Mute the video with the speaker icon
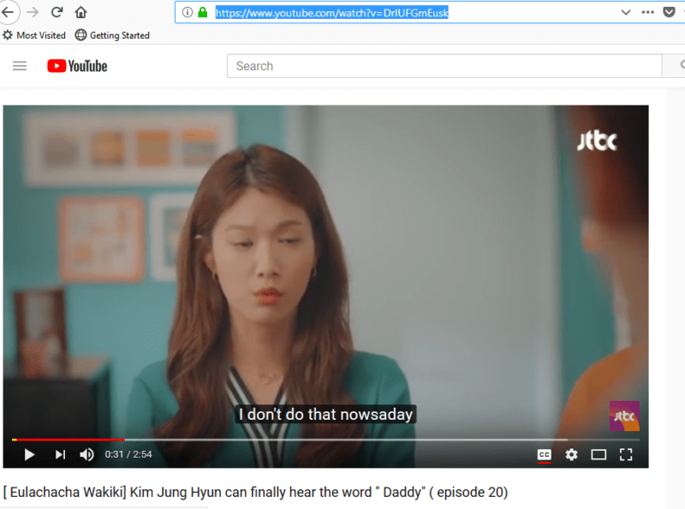The height and width of the screenshot is (509, 685). click(87, 455)
